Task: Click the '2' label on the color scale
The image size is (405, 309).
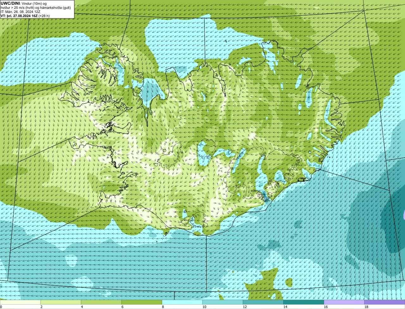Action: (41, 307)
